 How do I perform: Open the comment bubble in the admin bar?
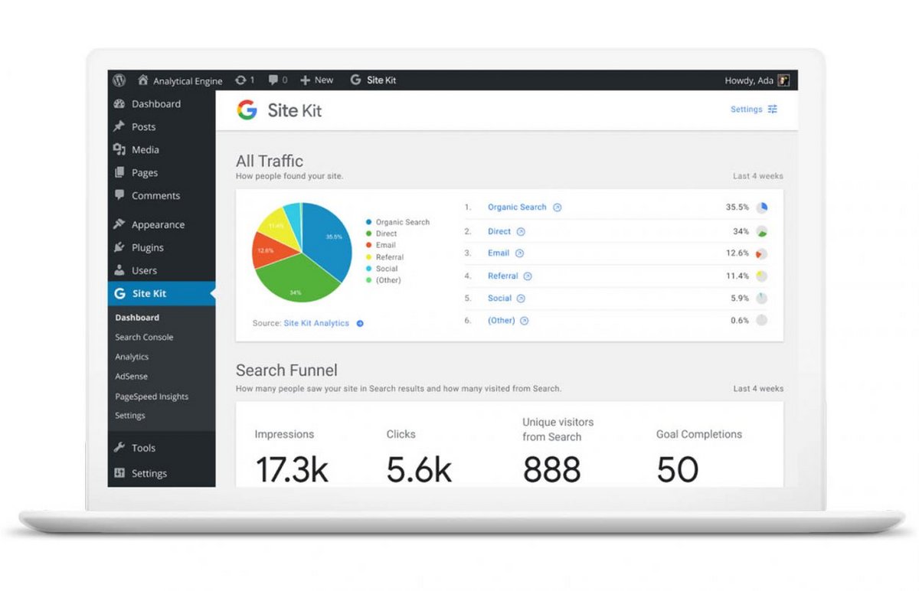(x=273, y=80)
